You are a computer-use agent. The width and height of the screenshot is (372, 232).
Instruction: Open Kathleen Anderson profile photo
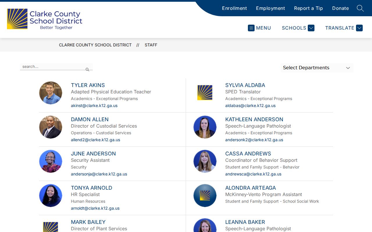[205, 127]
